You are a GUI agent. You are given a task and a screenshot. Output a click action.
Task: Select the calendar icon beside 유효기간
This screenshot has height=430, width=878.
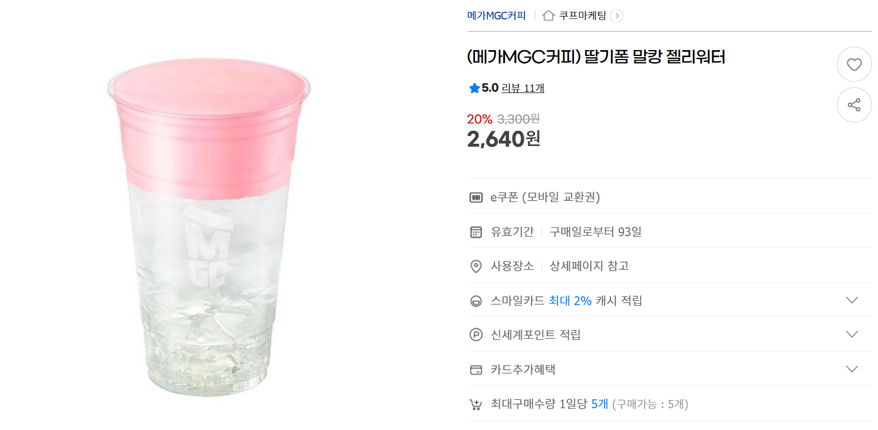click(x=475, y=231)
